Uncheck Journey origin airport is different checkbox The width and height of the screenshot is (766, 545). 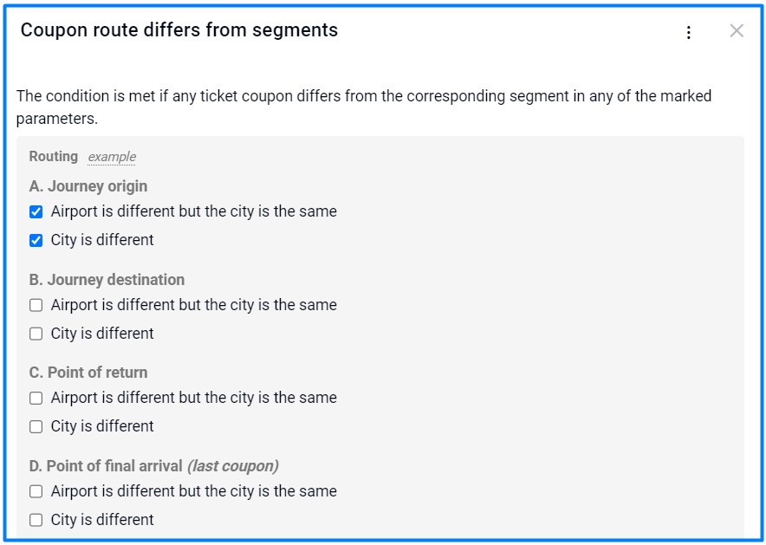click(36, 212)
